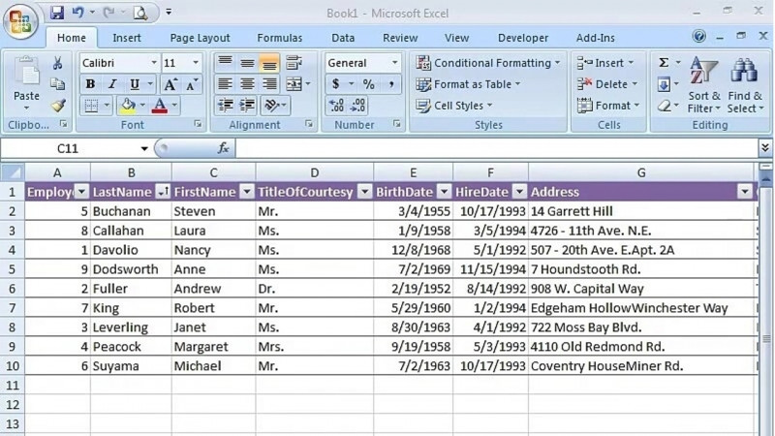Viewport: 775px width, 436px height.
Task: Click the Format Painter brush icon
Action: (x=57, y=106)
